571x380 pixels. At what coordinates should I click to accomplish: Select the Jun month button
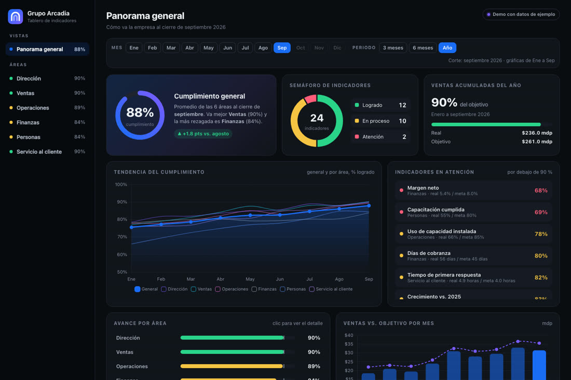click(227, 48)
